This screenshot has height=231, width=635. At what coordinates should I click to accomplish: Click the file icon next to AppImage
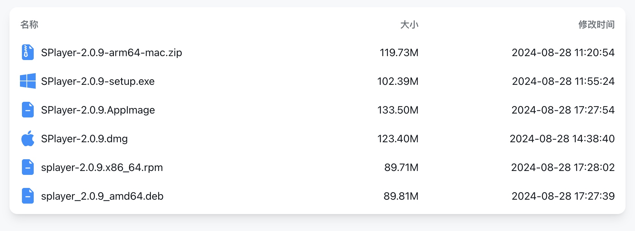(28, 110)
